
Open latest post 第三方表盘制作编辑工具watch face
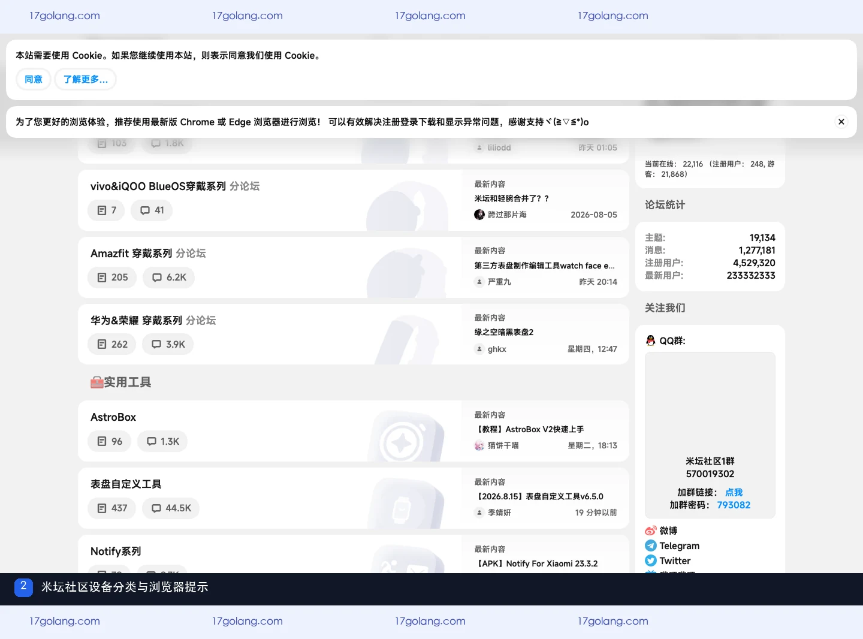click(545, 266)
